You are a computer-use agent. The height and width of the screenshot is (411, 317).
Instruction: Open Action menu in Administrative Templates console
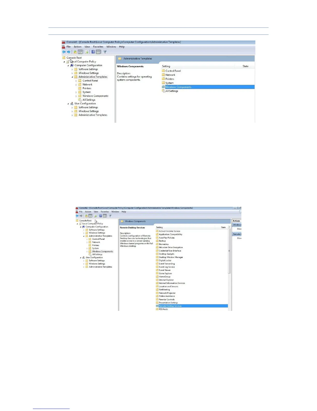pos(77,47)
